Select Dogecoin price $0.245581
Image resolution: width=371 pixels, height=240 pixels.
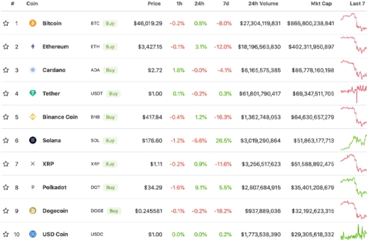point(148,211)
